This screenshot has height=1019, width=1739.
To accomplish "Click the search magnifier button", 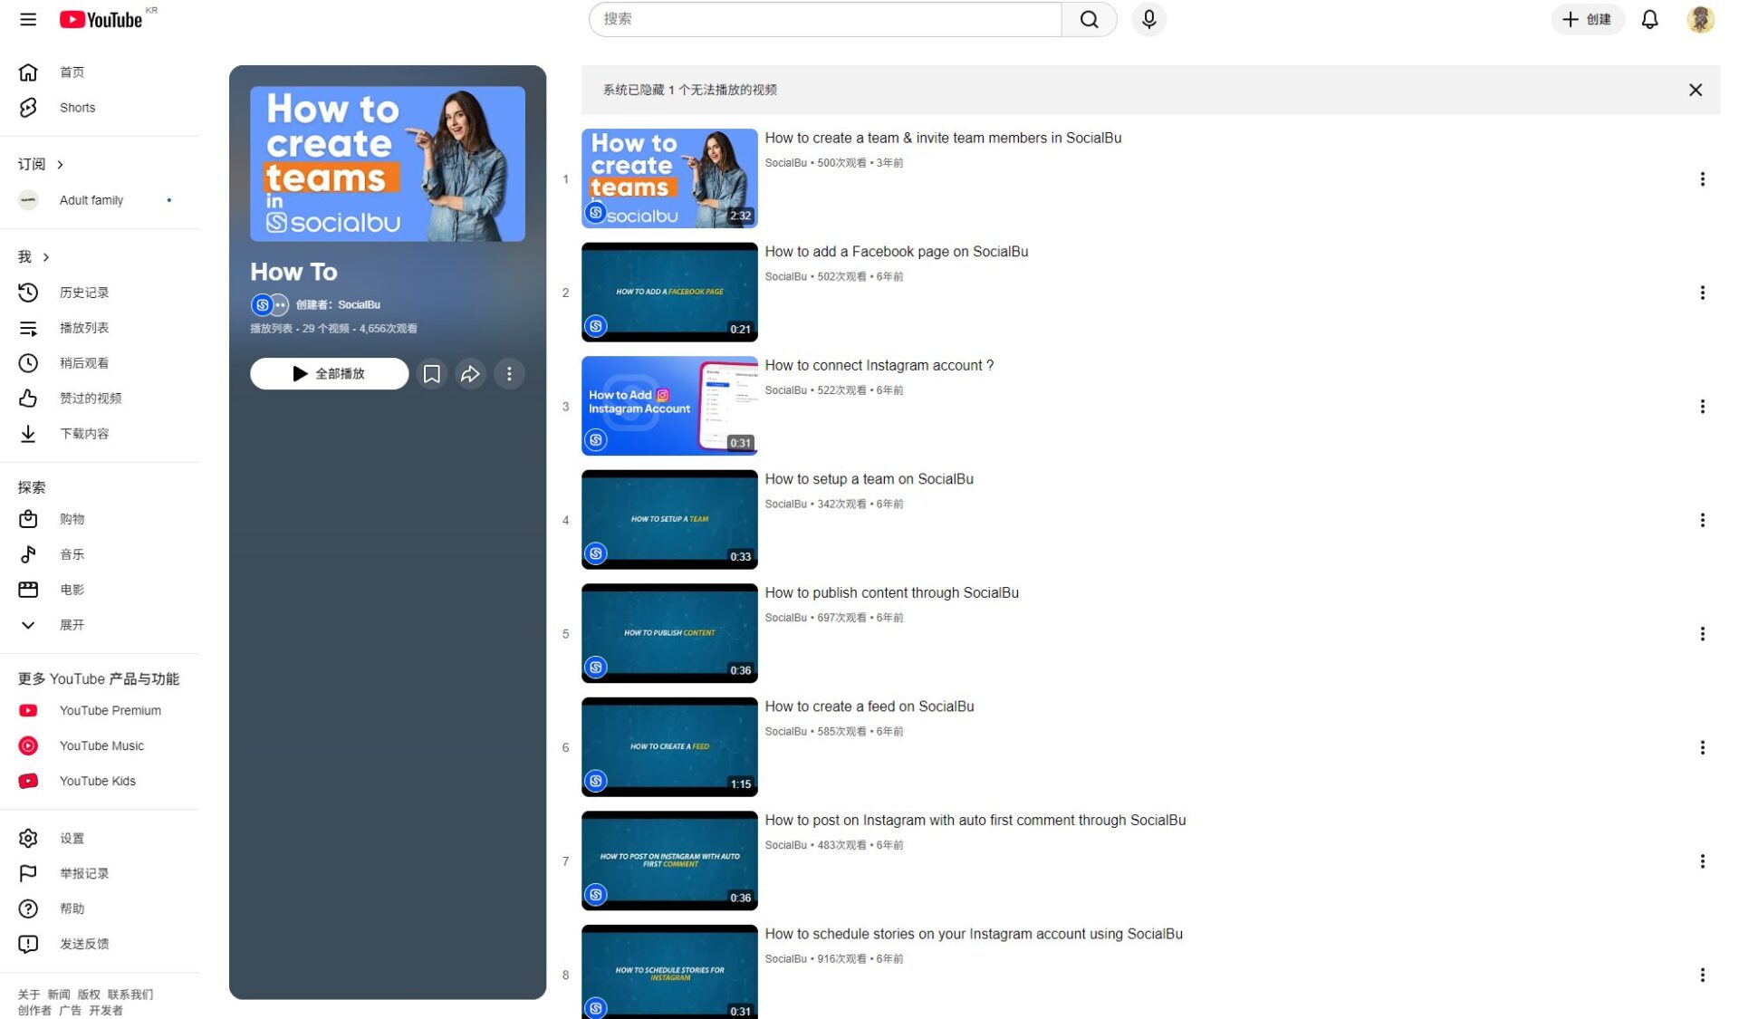I will (x=1089, y=19).
